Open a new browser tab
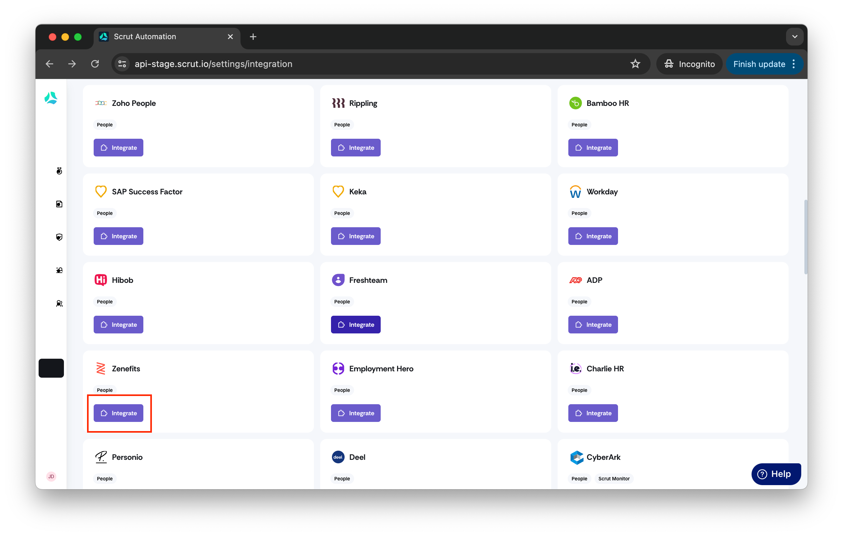843x536 pixels. [x=253, y=37]
